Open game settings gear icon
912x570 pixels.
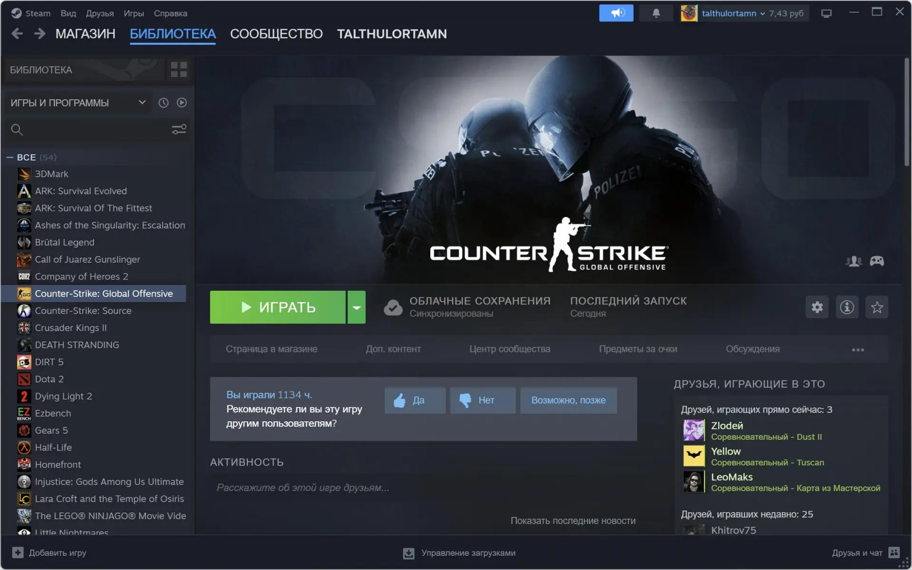tap(817, 307)
